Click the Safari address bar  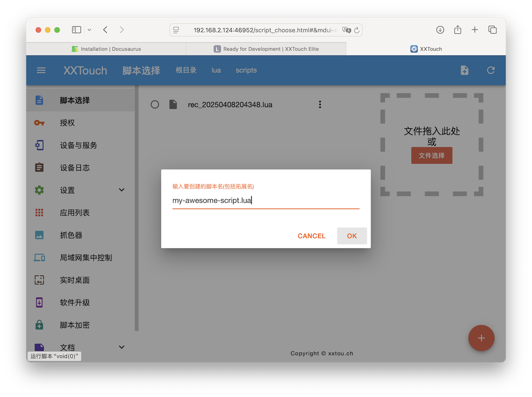pyautogui.click(x=266, y=30)
